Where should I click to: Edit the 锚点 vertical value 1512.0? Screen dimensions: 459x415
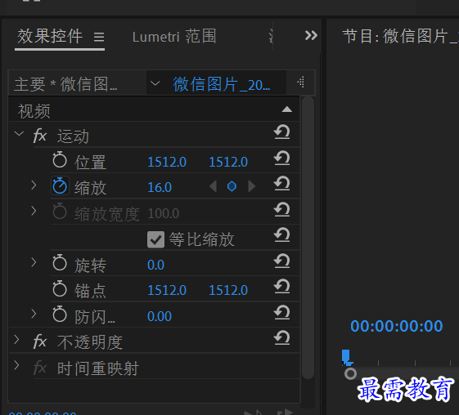(x=228, y=290)
